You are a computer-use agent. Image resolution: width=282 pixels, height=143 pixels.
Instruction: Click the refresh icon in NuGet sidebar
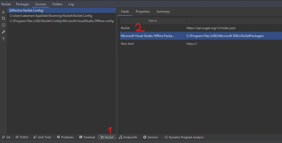pos(3,18)
